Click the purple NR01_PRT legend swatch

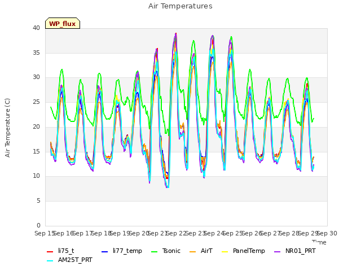pos(278,252)
